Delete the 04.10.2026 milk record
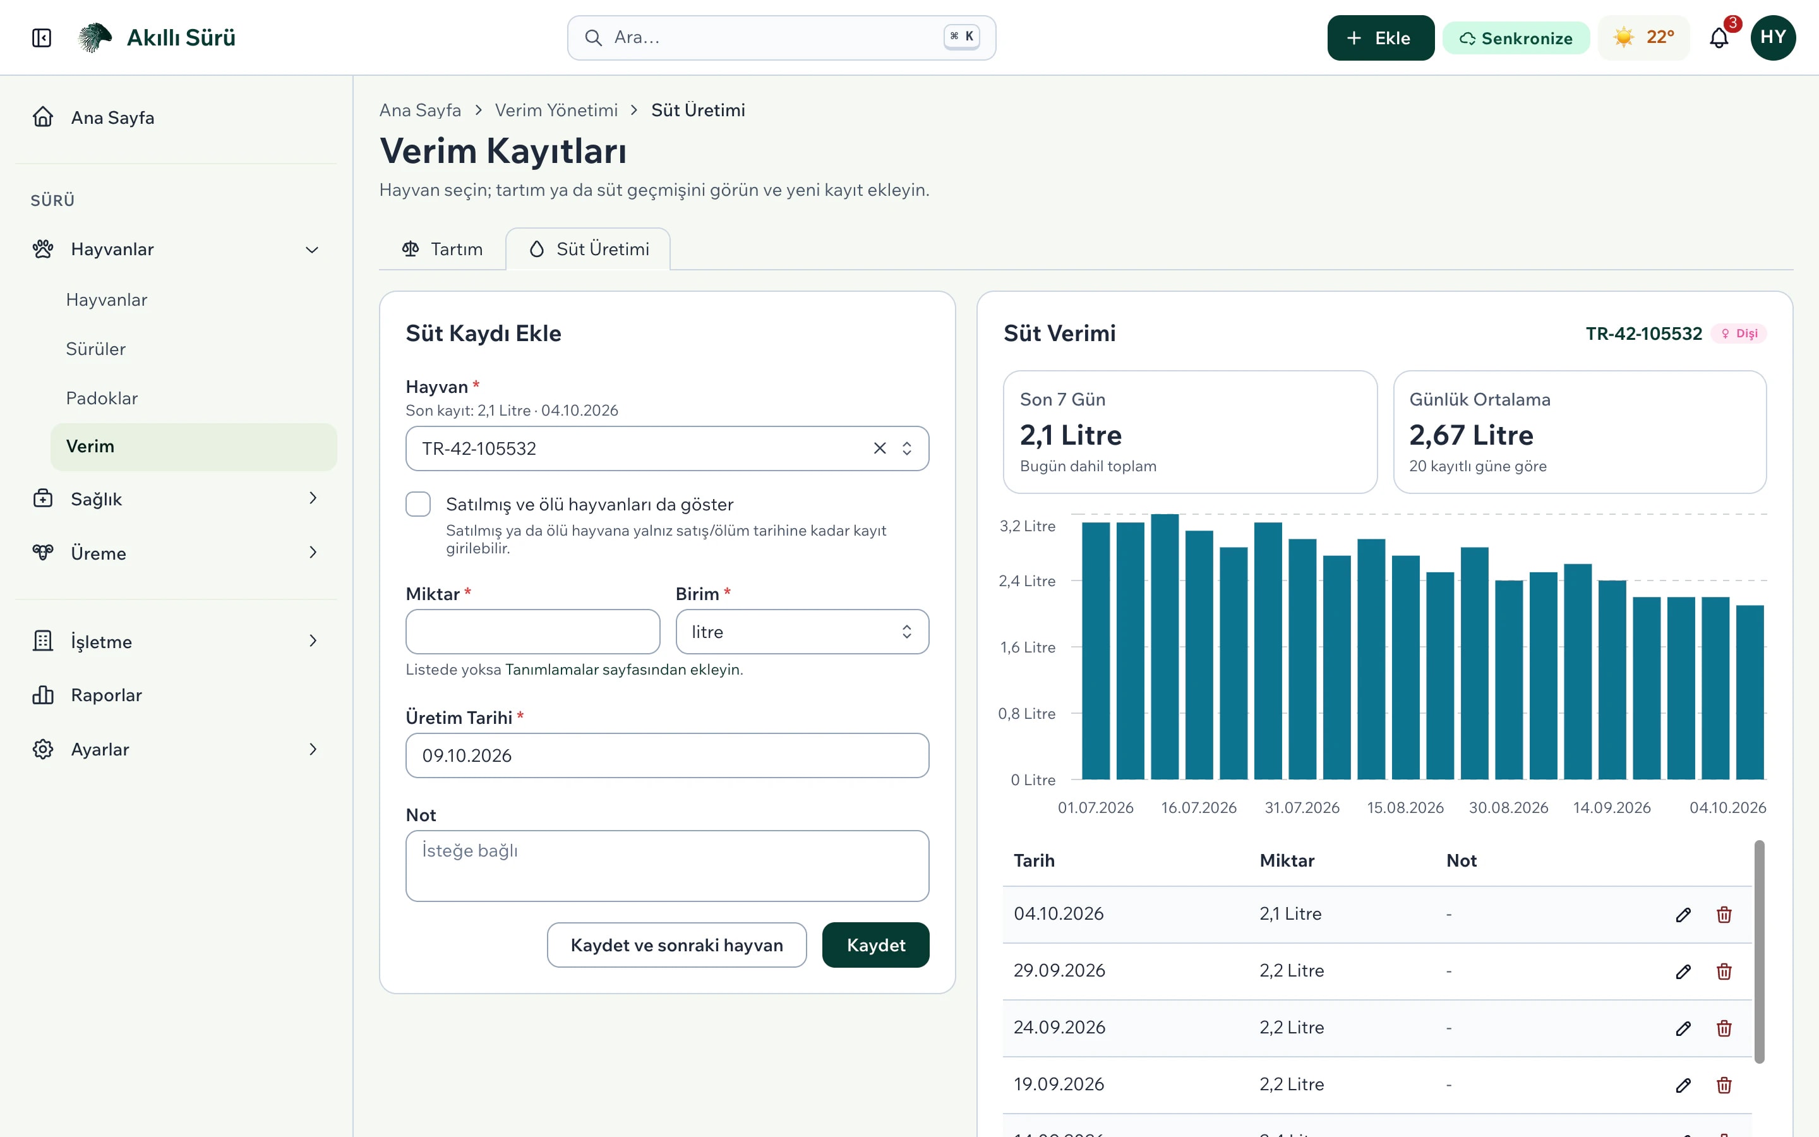 pos(1724,915)
